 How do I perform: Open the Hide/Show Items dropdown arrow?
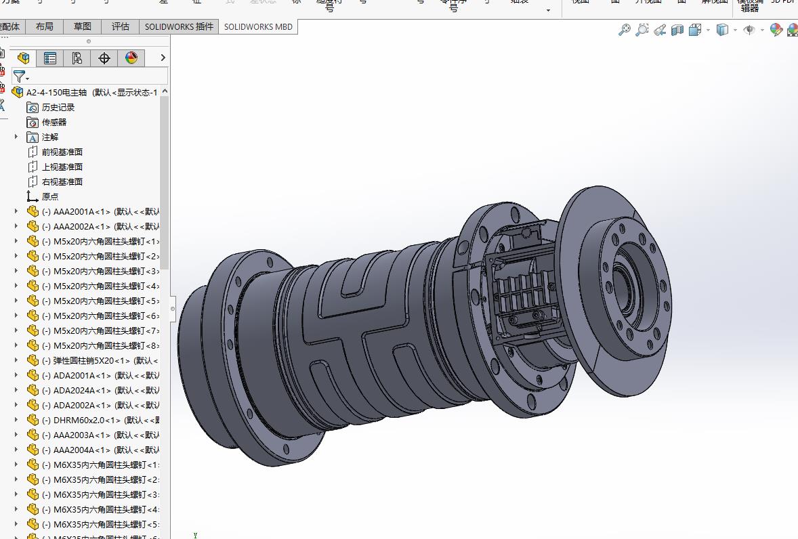[x=762, y=30]
